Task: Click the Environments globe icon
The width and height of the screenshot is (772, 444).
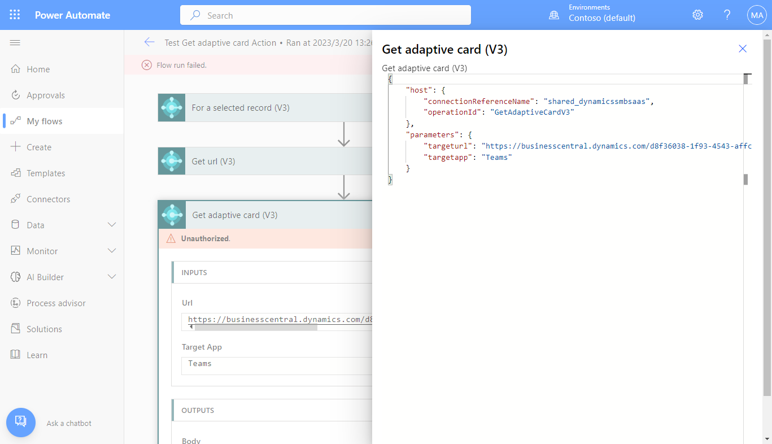Action: 554,15
